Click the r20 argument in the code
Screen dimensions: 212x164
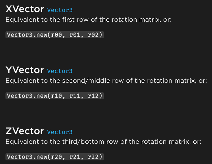tap(56, 157)
